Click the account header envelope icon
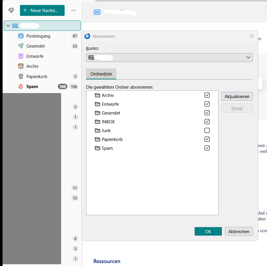Screen dimensions: 267x266 click(97, 12)
